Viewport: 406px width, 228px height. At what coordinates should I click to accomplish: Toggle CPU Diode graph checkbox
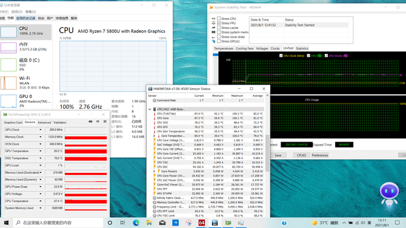coord(326,56)
